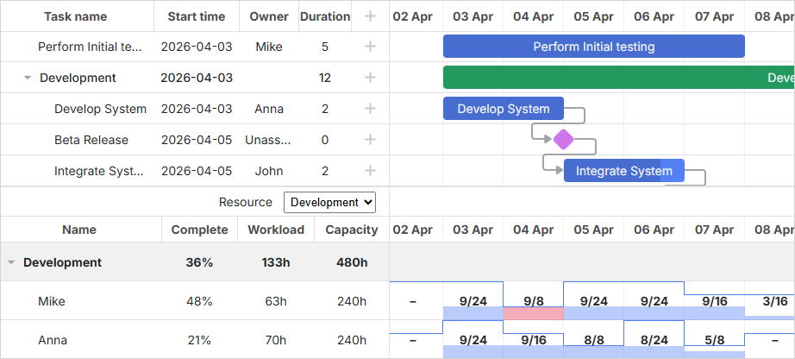Screen dimensions: 795x359
Task: Click Mike's 48% complete value
Action: 199,301
